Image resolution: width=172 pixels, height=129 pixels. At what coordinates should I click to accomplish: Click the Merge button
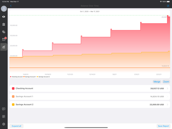(x=157, y=82)
